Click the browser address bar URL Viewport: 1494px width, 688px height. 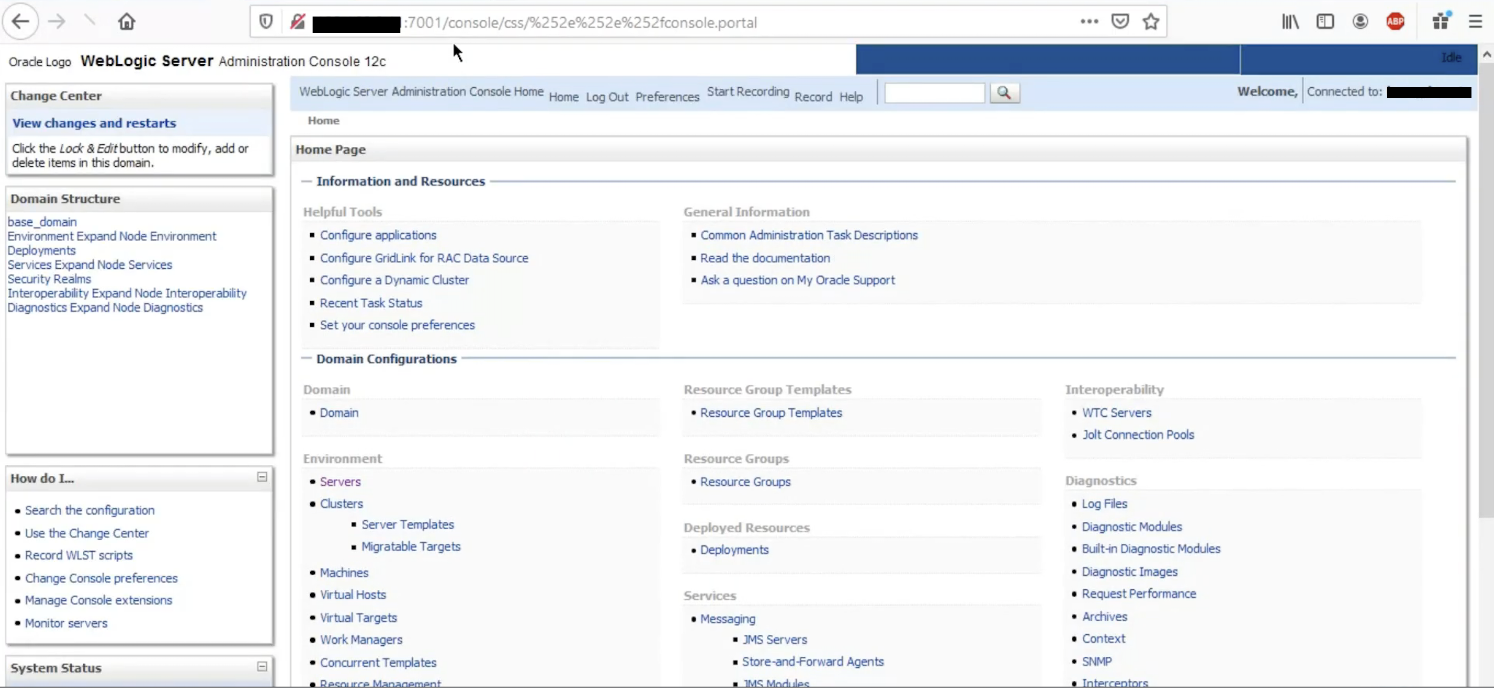(x=580, y=23)
